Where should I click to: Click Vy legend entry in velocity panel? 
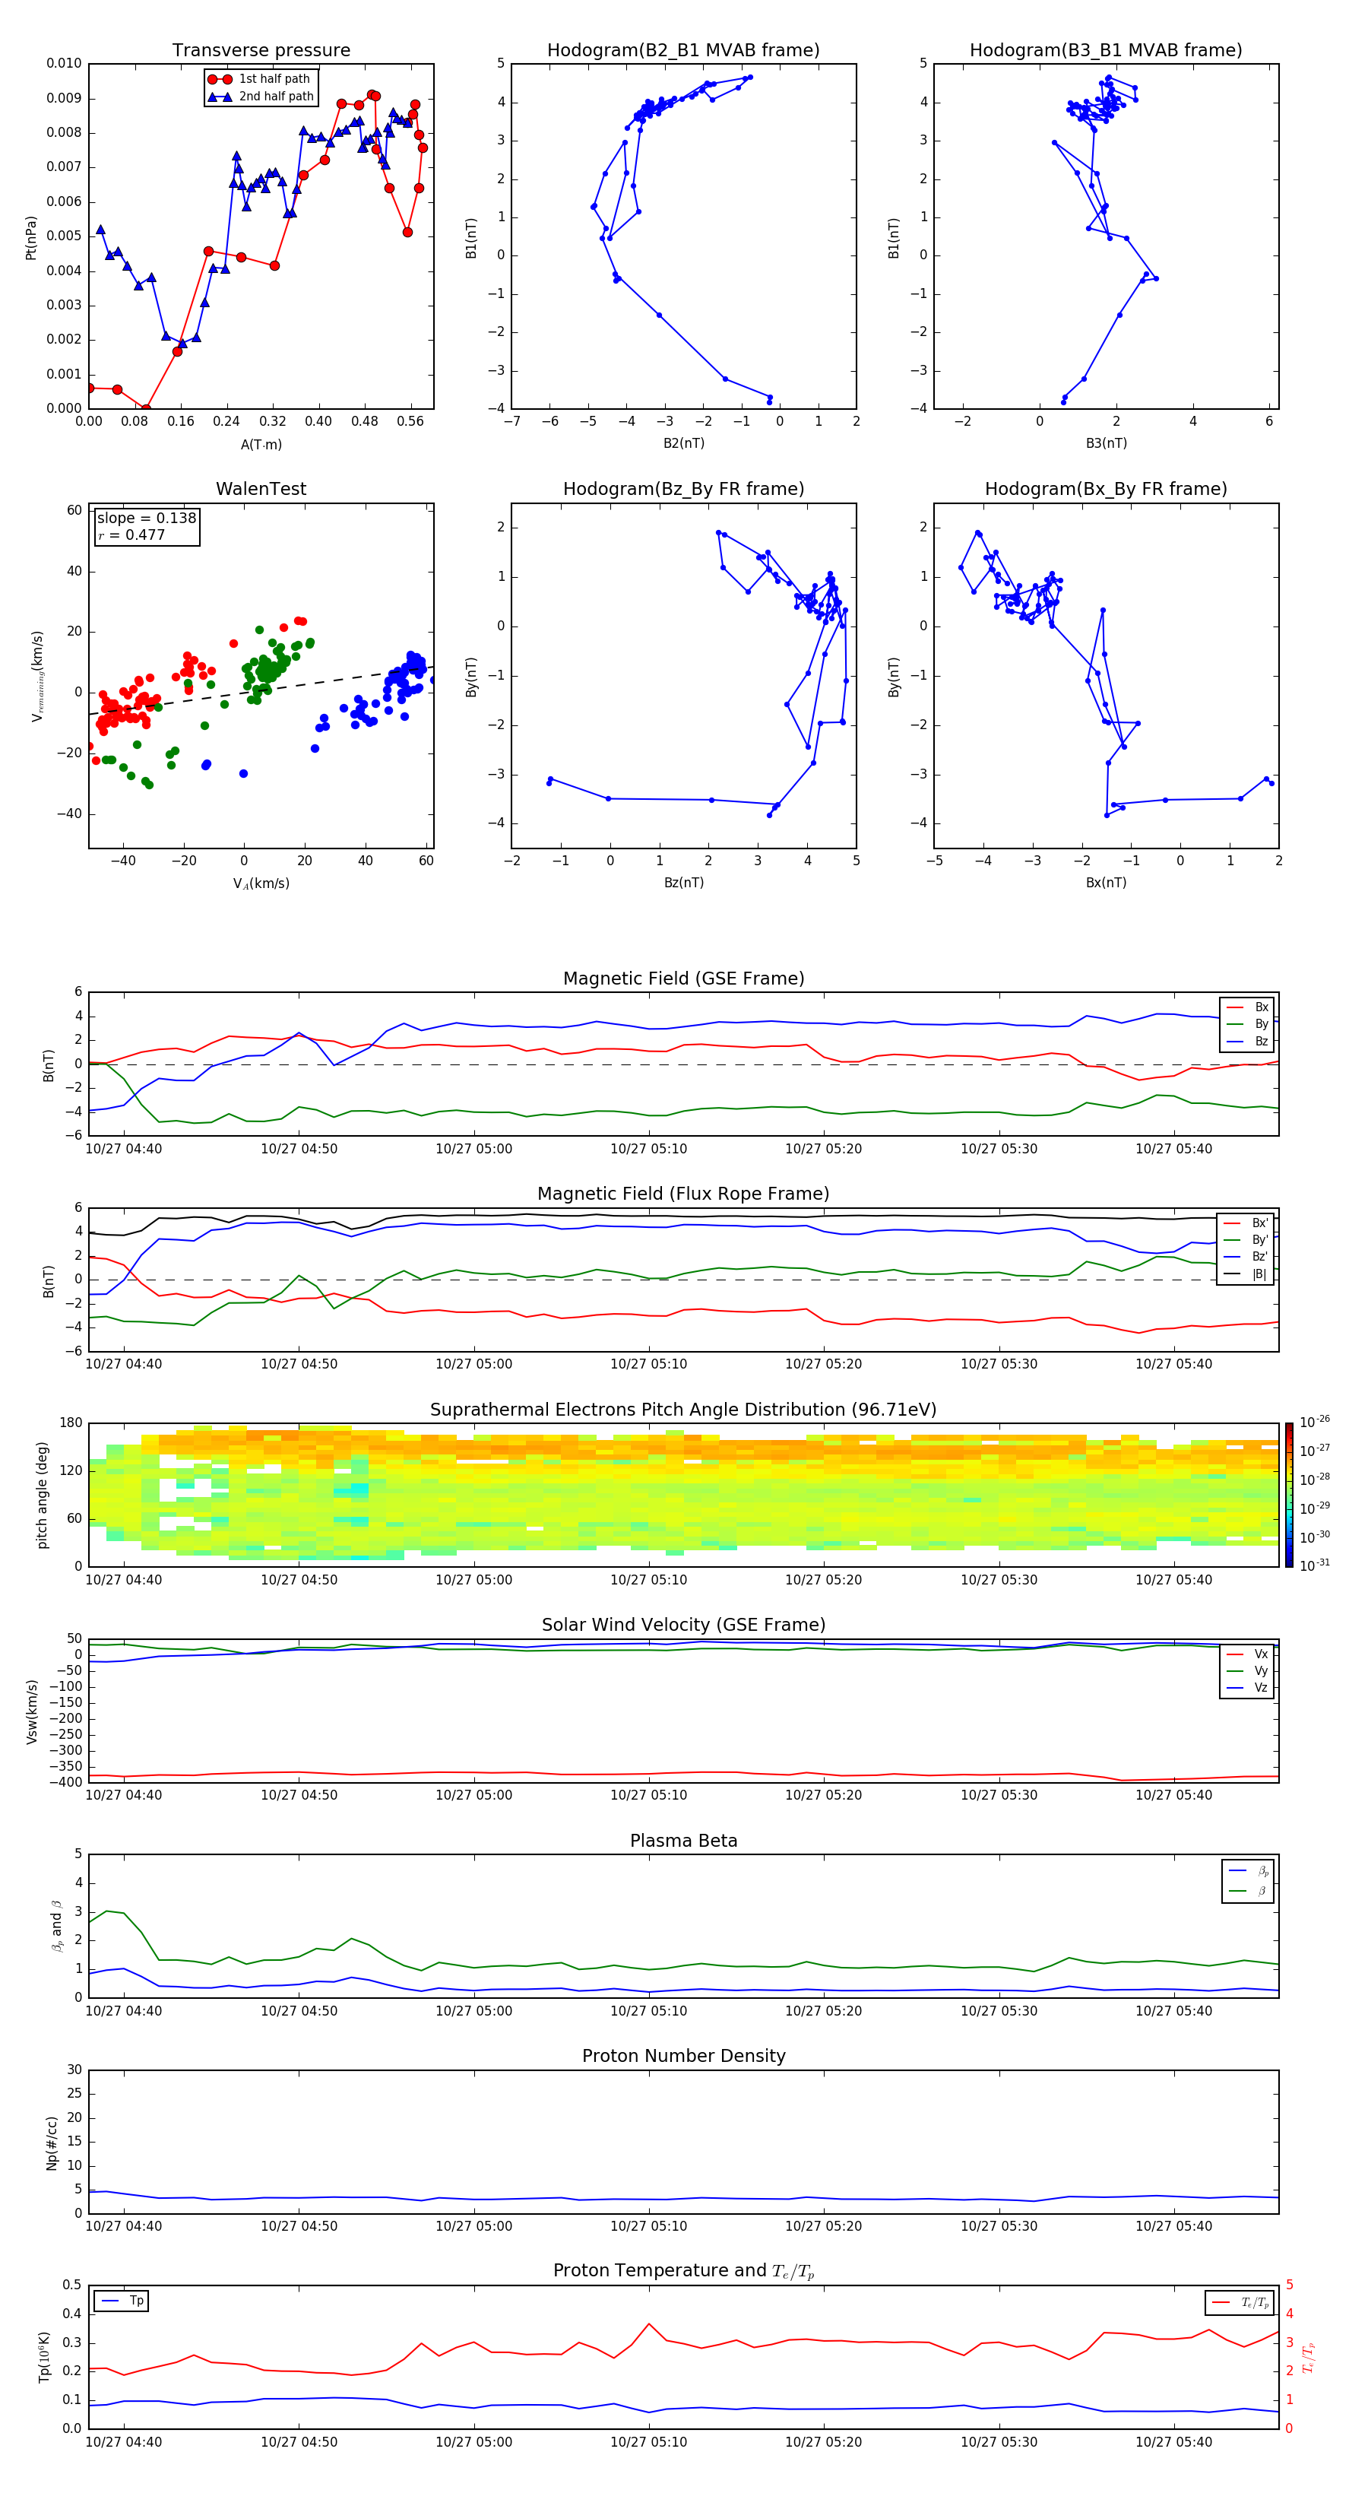point(1248,1670)
